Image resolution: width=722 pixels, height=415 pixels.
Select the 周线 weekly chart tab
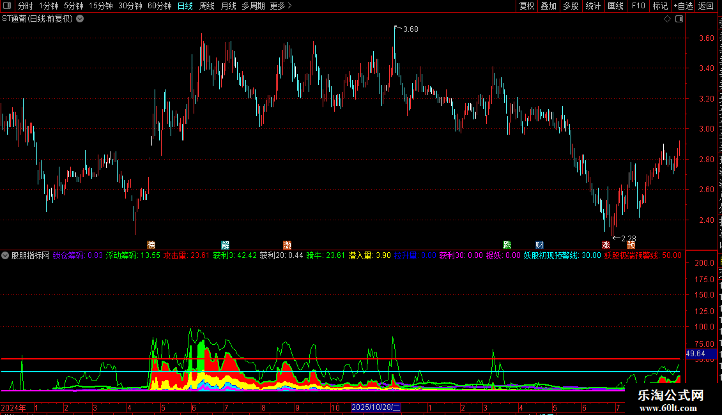tap(207, 6)
